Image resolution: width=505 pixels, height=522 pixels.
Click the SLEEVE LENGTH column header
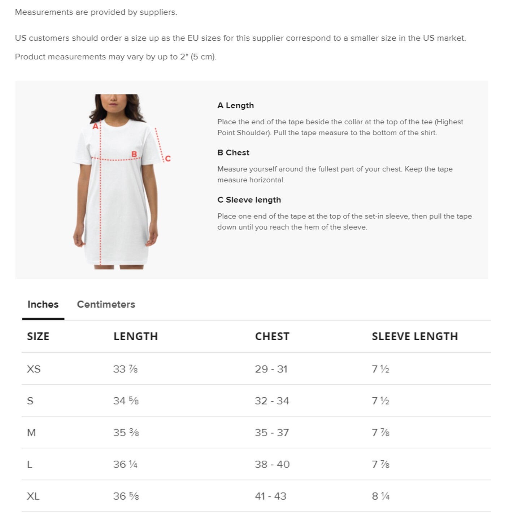coord(415,336)
